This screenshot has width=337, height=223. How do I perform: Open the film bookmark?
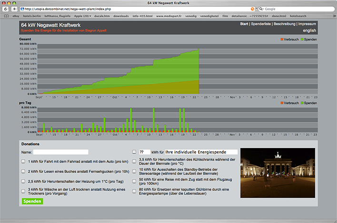225,16
